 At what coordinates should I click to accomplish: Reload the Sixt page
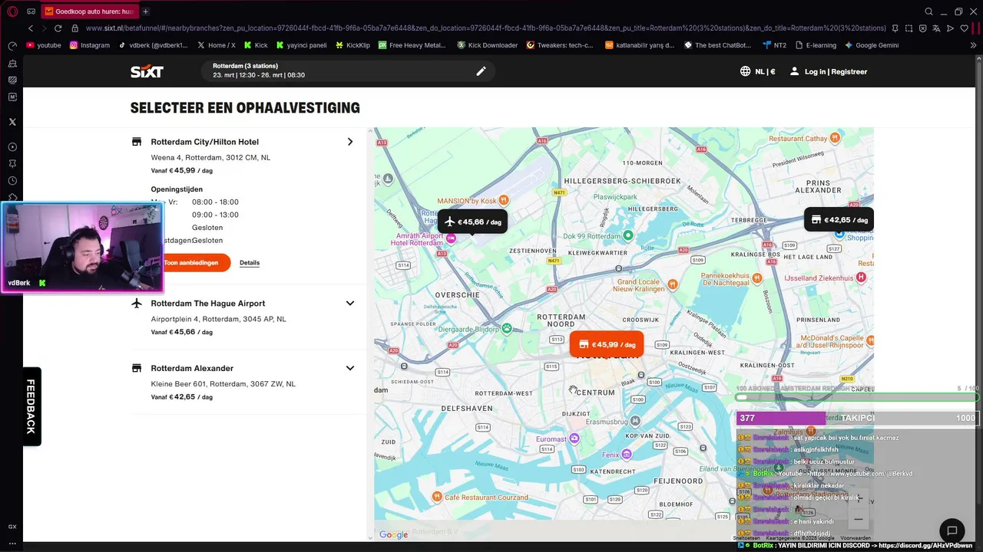(x=58, y=28)
